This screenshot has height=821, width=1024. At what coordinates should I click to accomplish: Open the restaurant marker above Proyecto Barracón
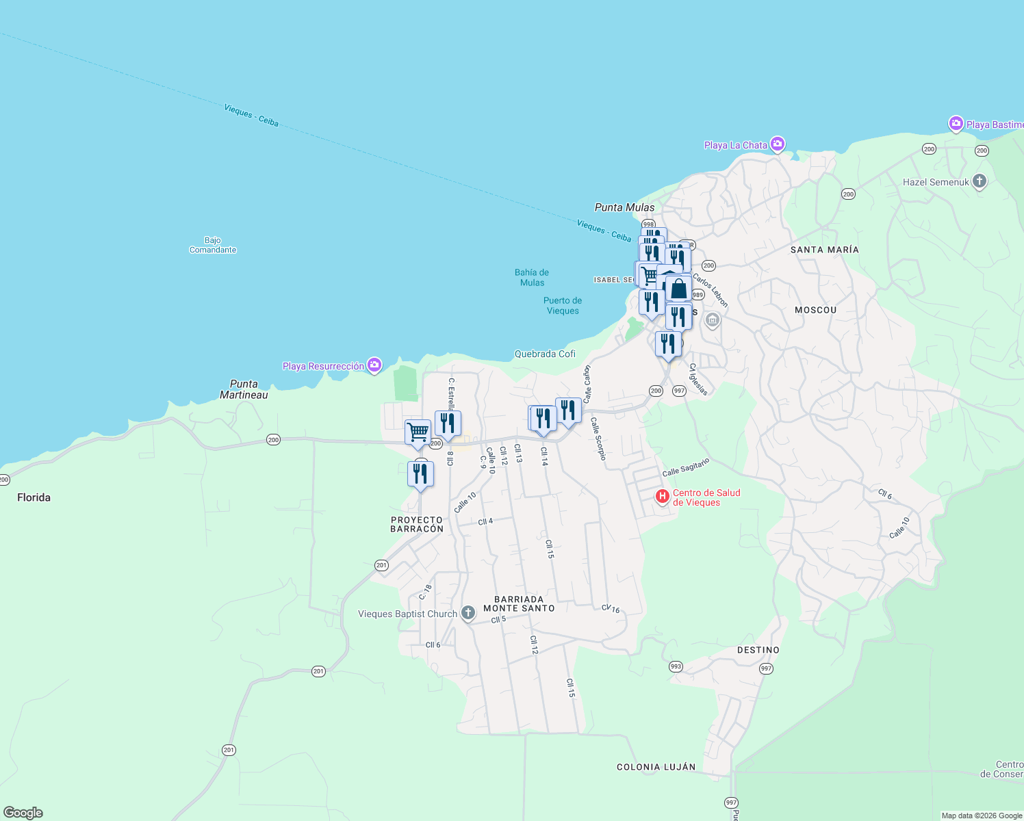[420, 475]
